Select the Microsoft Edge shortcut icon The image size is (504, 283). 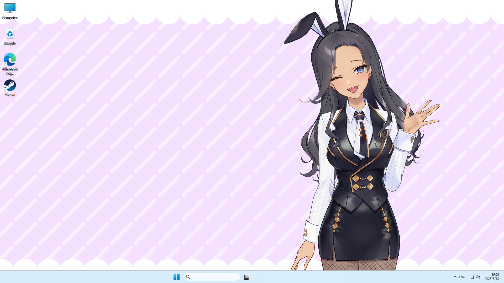[10, 60]
